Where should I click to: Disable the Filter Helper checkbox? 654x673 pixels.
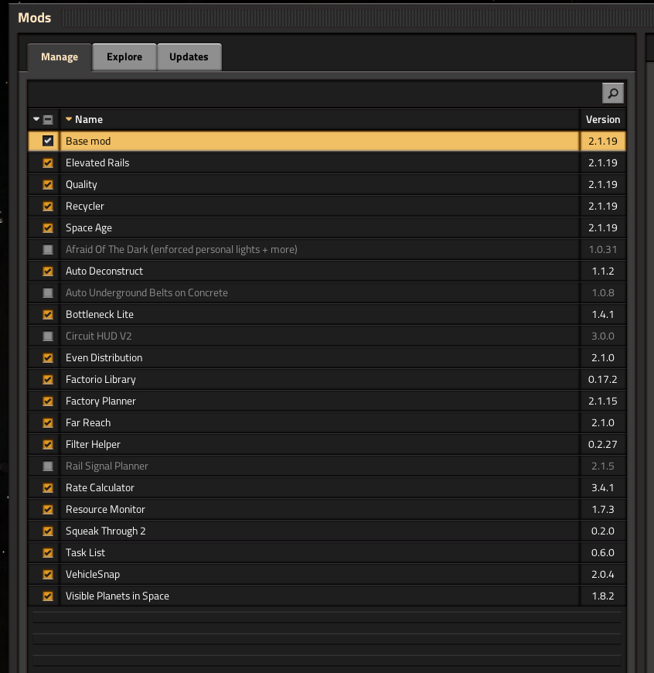pyautogui.click(x=48, y=444)
